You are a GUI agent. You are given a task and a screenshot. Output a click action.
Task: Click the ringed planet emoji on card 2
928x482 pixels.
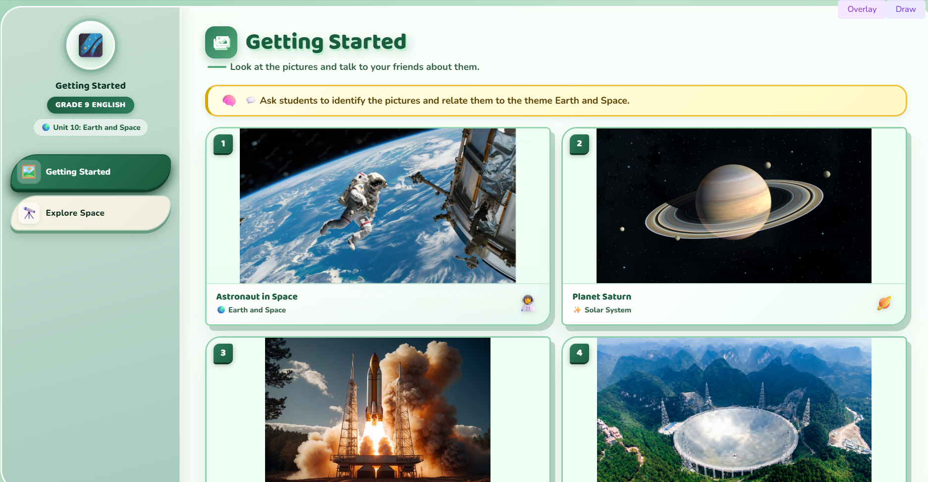[884, 303]
